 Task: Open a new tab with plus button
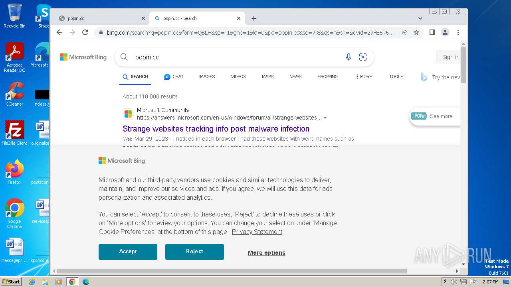pyautogui.click(x=254, y=18)
